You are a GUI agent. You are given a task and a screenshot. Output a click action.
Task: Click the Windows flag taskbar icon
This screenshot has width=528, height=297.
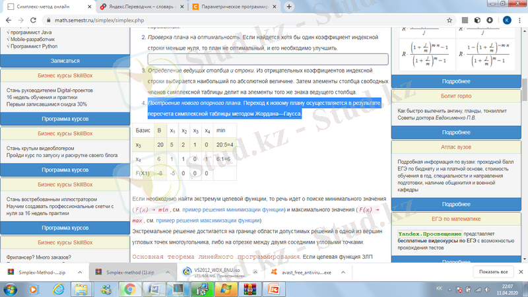pyautogui.click(x=226, y=289)
